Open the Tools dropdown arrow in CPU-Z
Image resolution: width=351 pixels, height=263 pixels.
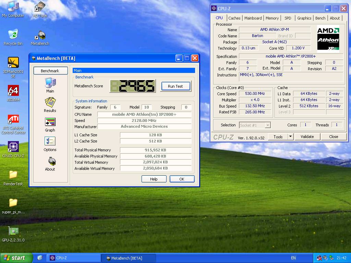click(290, 137)
